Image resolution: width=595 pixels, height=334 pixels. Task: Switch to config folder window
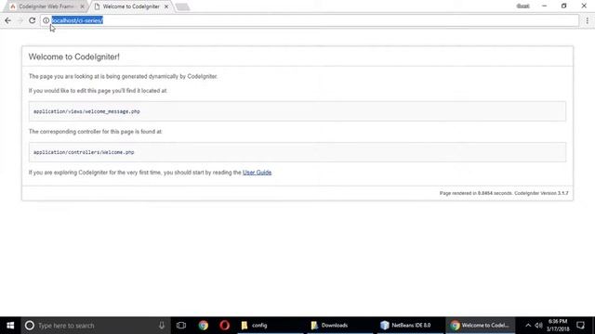point(271,326)
